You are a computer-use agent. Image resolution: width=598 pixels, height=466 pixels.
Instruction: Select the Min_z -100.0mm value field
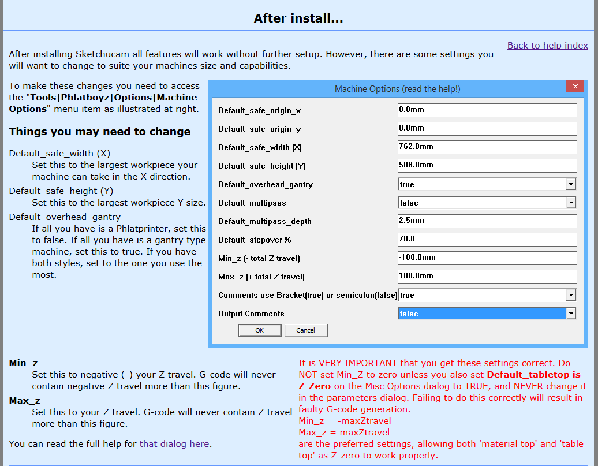click(x=487, y=258)
